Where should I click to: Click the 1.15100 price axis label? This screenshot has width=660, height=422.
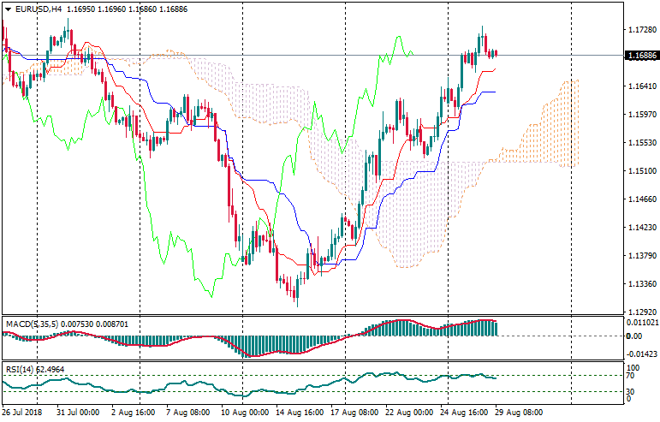coord(640,170)
